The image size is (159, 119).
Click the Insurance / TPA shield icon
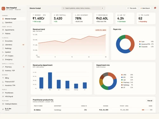tap(3, 85)
